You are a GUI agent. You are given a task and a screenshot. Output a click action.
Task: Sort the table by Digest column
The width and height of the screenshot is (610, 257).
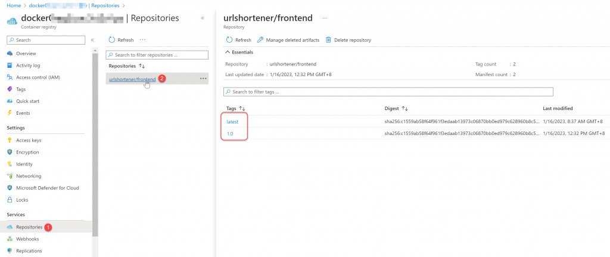(x=405, y=109)
